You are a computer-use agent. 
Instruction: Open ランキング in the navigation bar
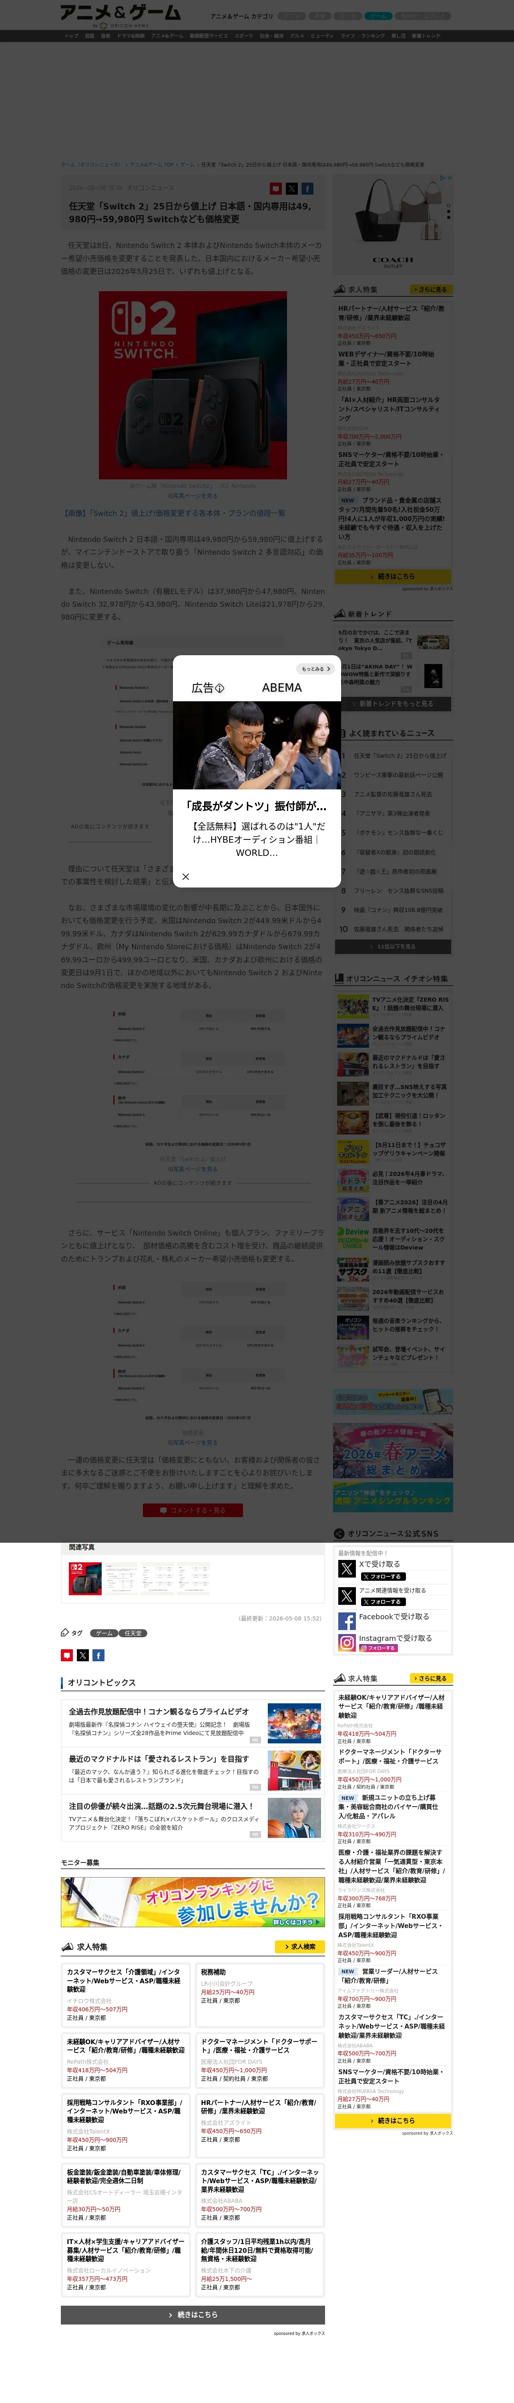click(x=373, y=36)
